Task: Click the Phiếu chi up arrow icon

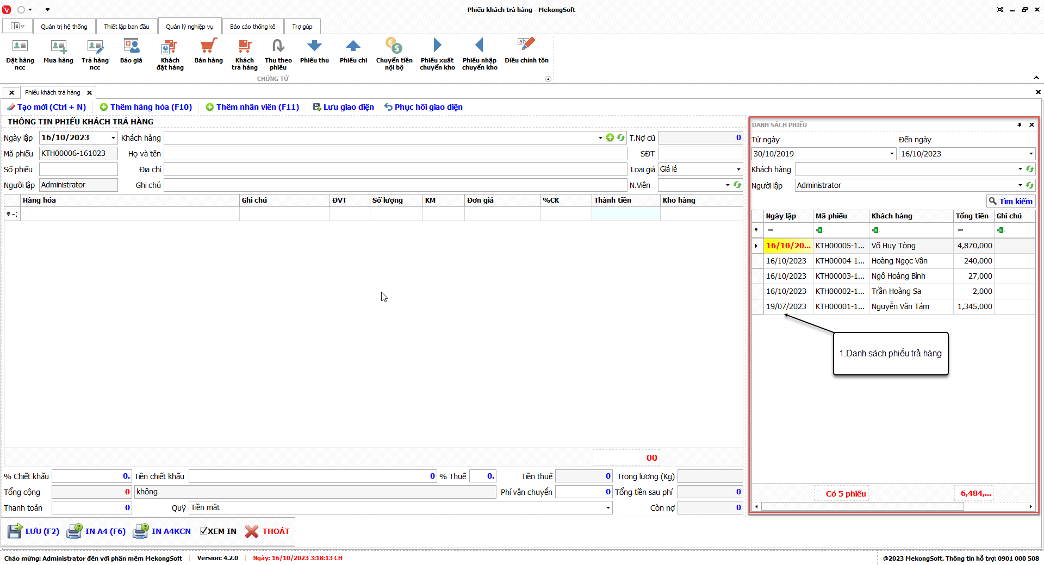Action: 353,46
